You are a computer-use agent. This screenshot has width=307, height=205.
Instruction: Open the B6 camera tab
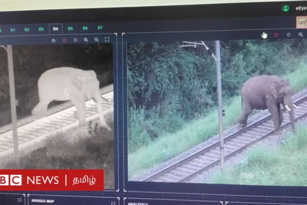coord(85,28)
